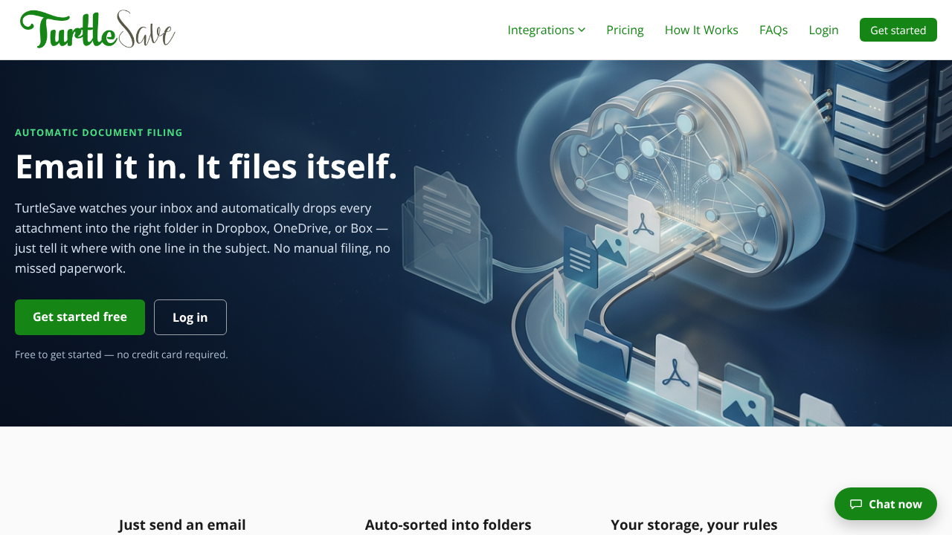Screen dimensions: 952x535
Task: Click the 'Just send an email' heading
Action: 182,525
